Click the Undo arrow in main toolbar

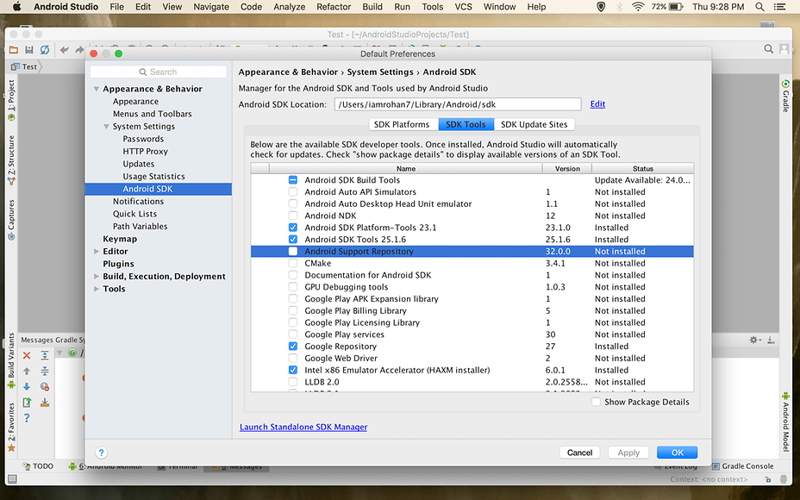pyautogui.click(x=65, y=49)
